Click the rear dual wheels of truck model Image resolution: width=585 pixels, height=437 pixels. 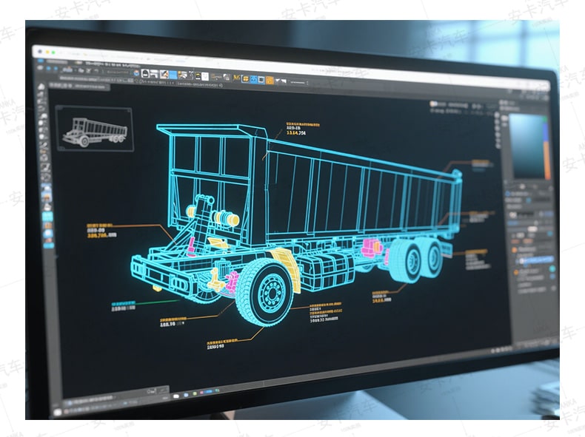[416, 260]
